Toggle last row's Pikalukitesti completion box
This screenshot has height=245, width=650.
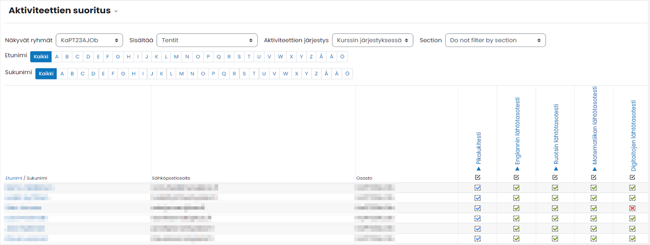pos(478,239)
